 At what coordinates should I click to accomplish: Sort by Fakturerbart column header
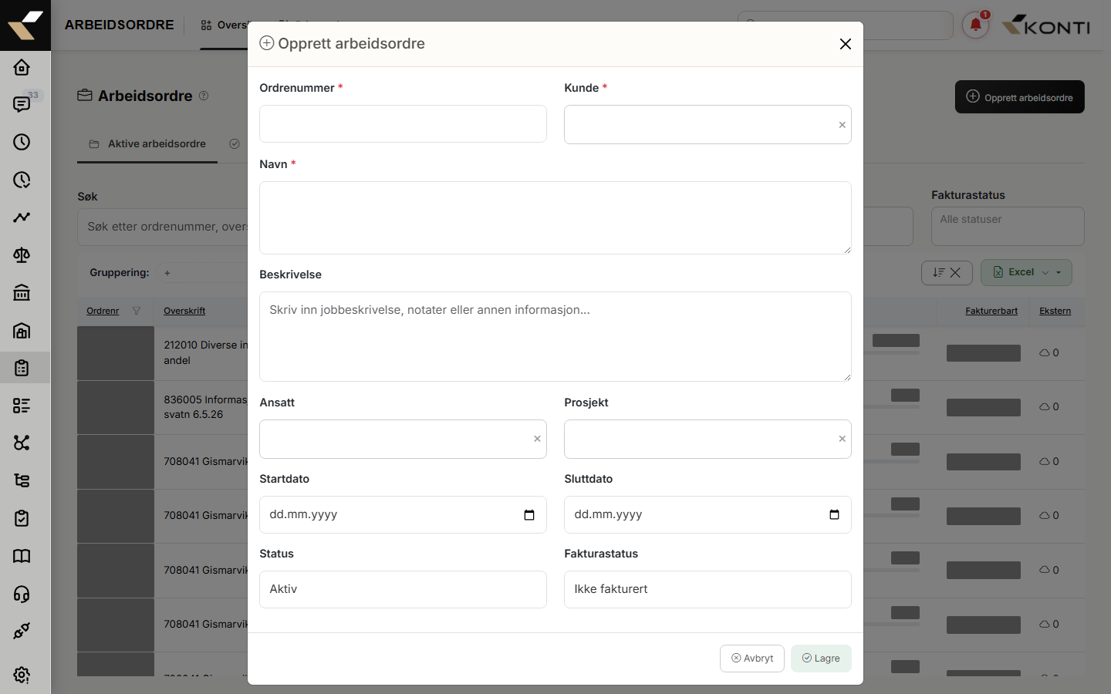coord(991,311)
